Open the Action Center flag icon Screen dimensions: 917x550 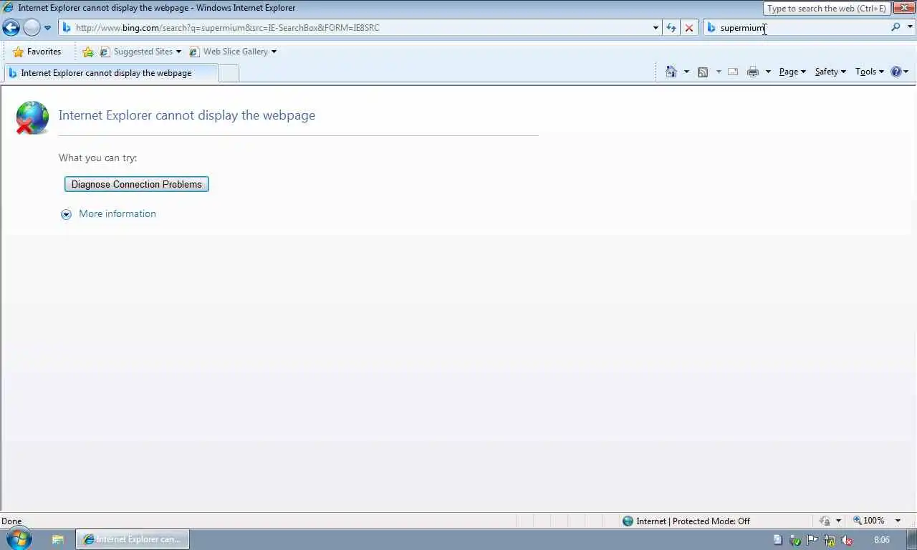coord(812,540)
